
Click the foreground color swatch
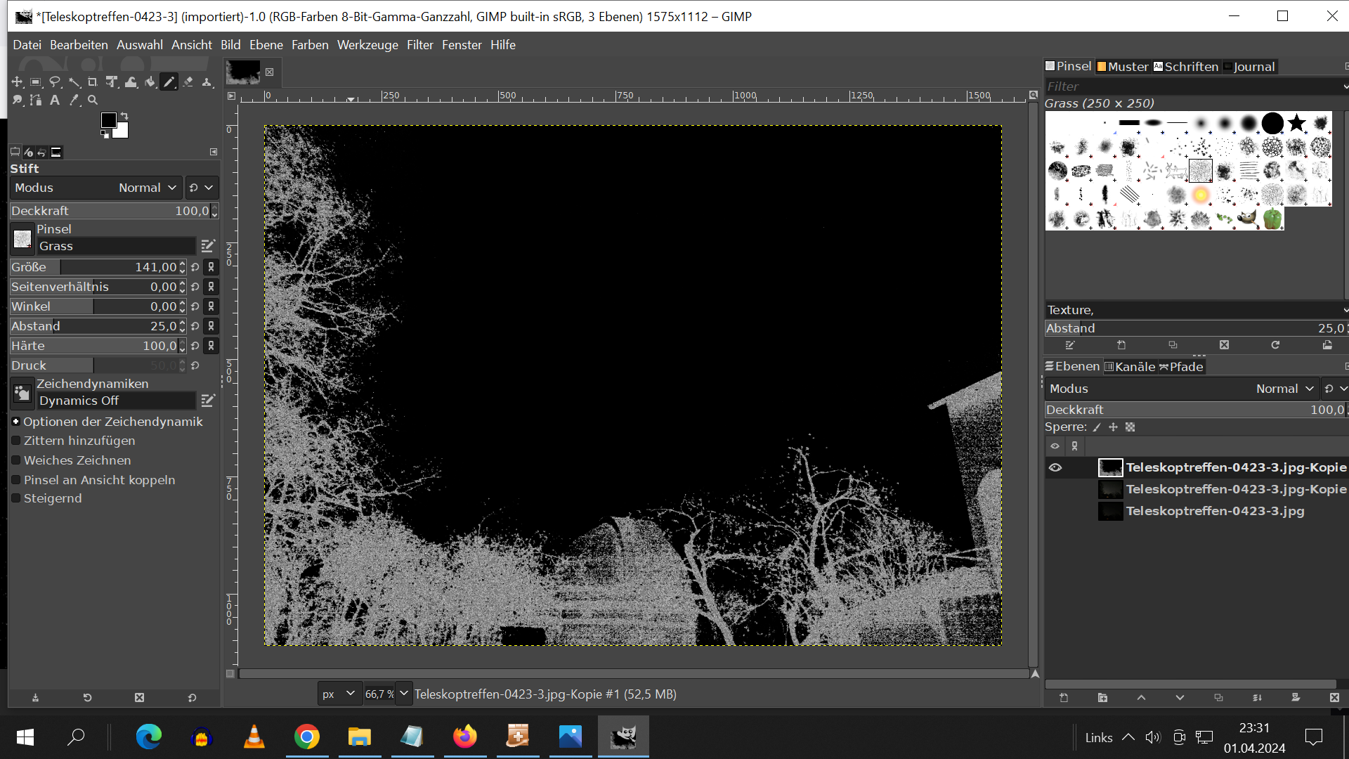point(108,120)
